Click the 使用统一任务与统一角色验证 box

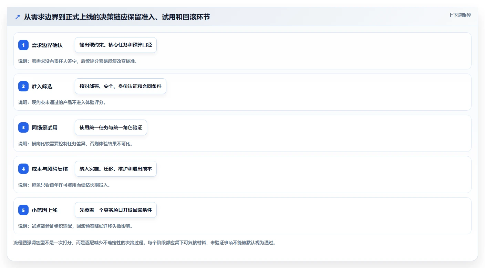click(111, 127)
